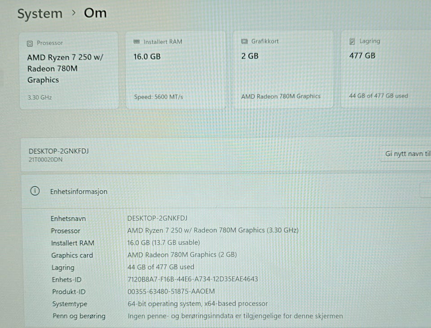431x328 pixels.
Task: Select the "Om" page title
Action: click(95, 13)
